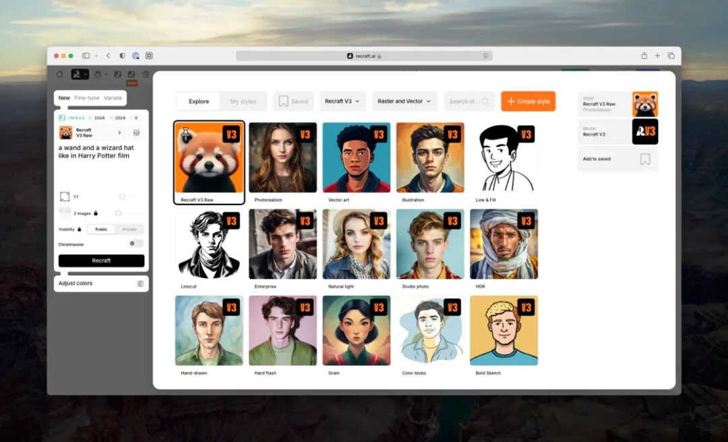
Task: Pick the Linocut style thumbnail
Action: click(209, 244)
